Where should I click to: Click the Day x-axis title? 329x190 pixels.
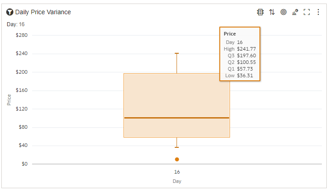[177, 181]
